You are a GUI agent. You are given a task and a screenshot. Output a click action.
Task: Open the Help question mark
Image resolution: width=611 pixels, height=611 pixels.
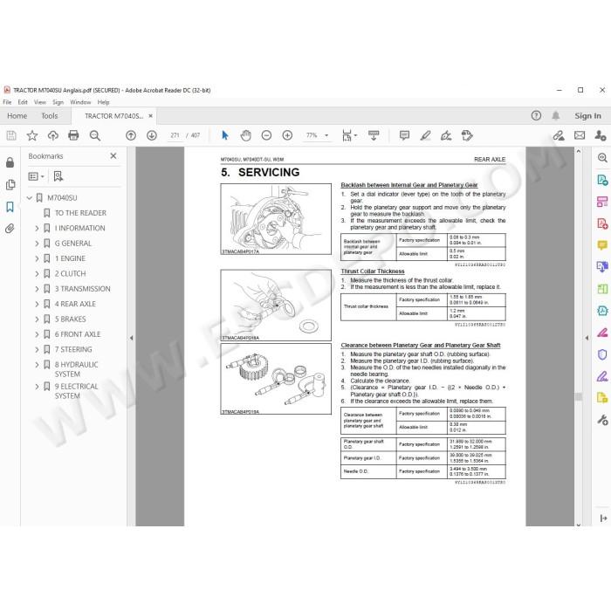point(536,115)
